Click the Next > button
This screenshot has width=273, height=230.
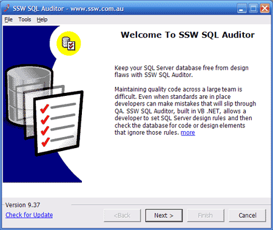coord(164,215)
